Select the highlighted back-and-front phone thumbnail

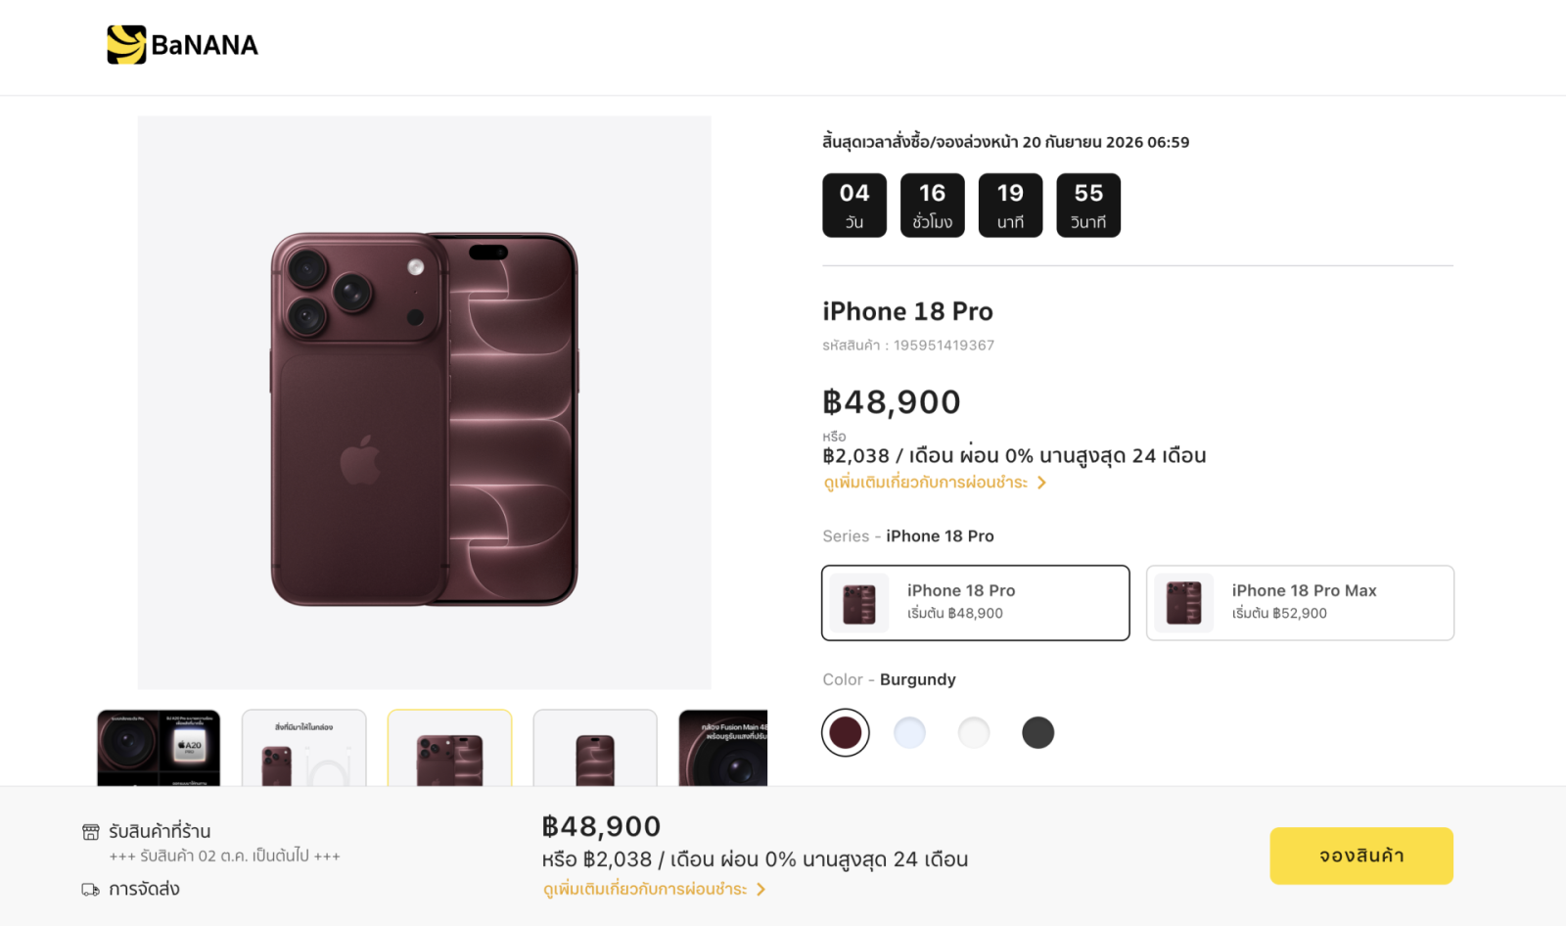pos(450,748)
